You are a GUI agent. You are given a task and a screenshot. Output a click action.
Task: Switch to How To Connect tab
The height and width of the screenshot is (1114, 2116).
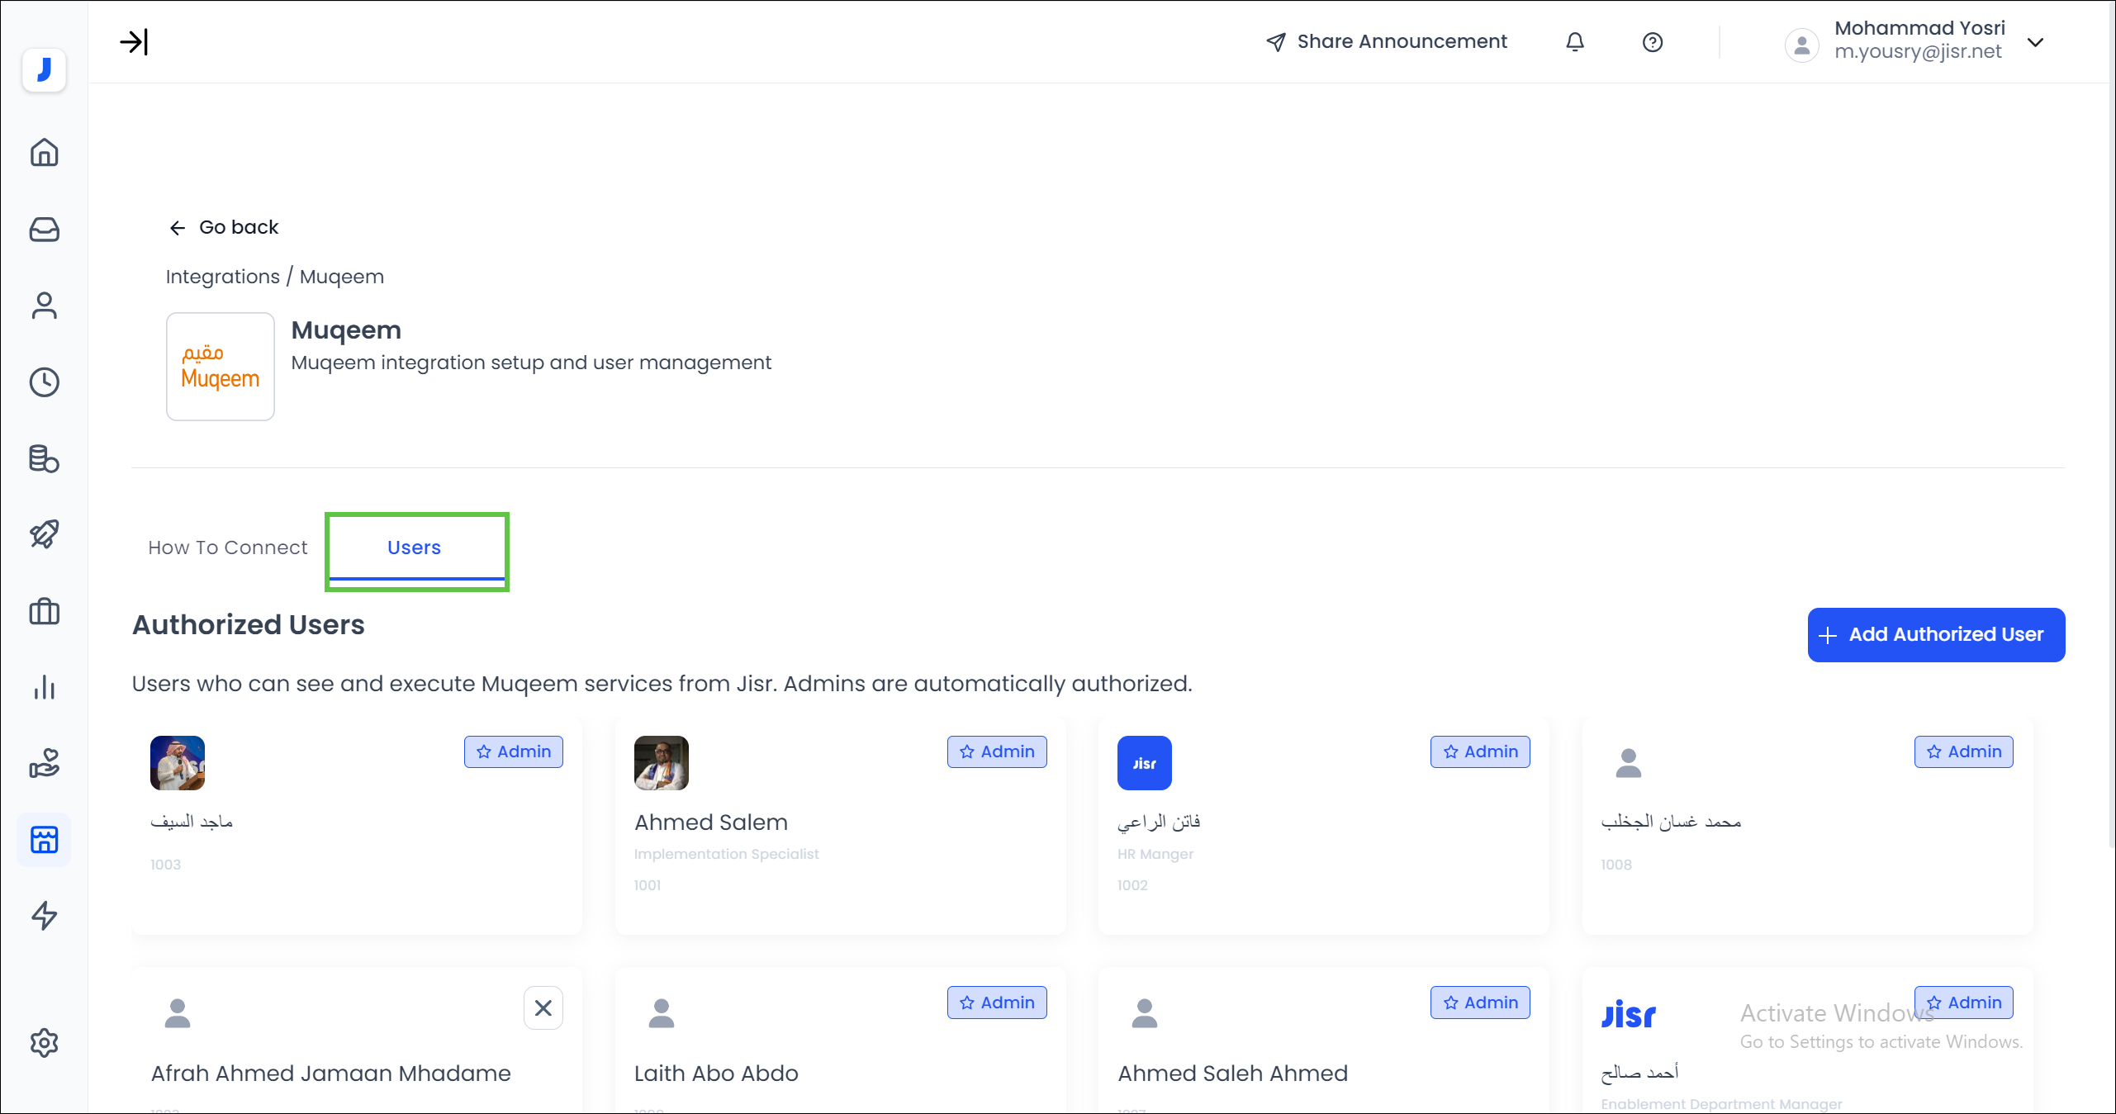point(227,548)
